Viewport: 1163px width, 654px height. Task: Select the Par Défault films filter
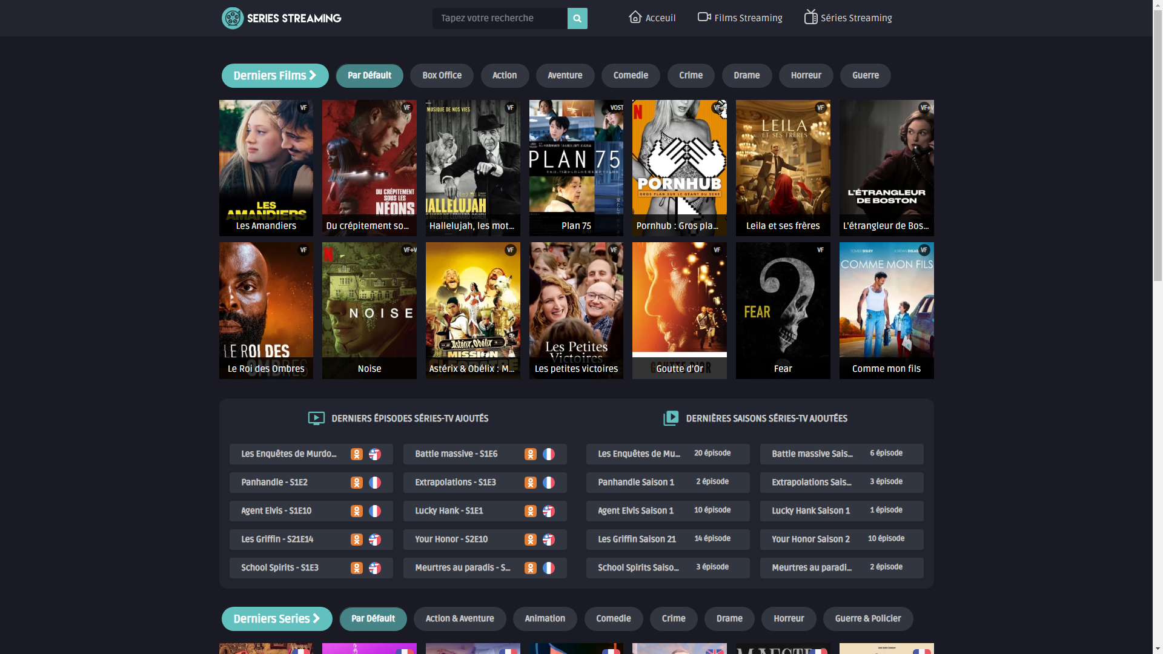pyautogui.click(x=369, y=76)
